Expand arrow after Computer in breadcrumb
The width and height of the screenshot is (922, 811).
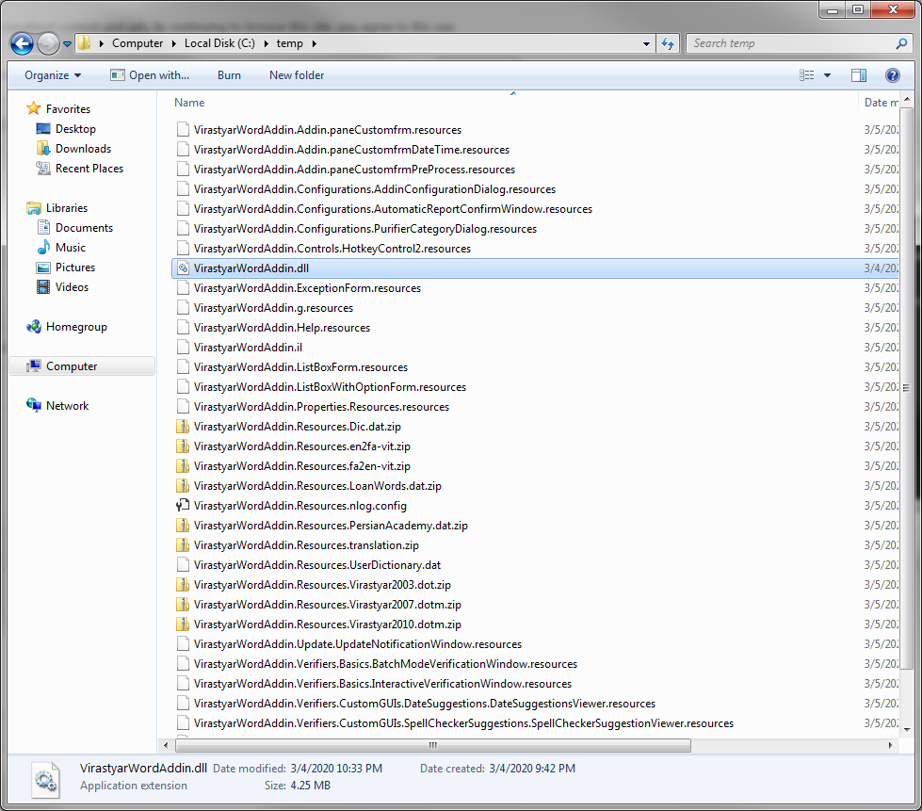pos(174,43)
